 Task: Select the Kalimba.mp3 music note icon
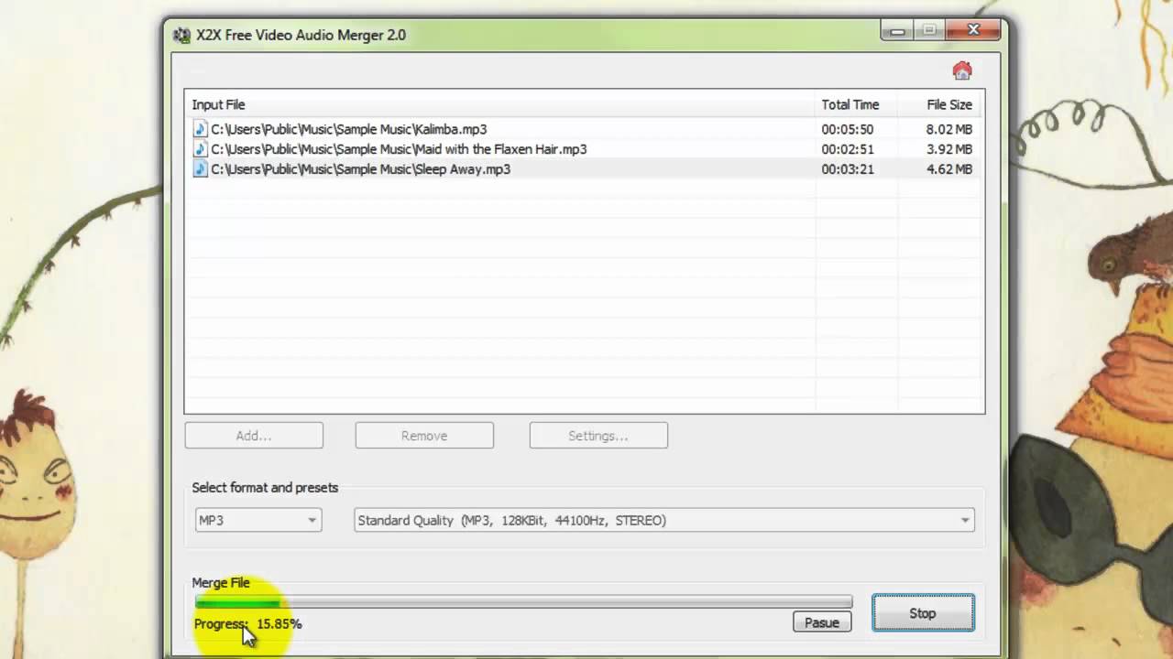(x=200, y=129)
